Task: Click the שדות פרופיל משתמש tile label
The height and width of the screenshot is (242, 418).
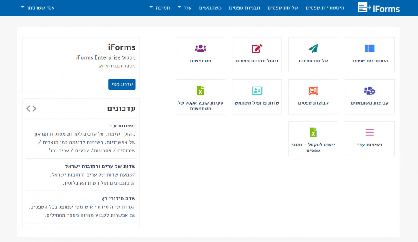Action: tap(257, 103)
